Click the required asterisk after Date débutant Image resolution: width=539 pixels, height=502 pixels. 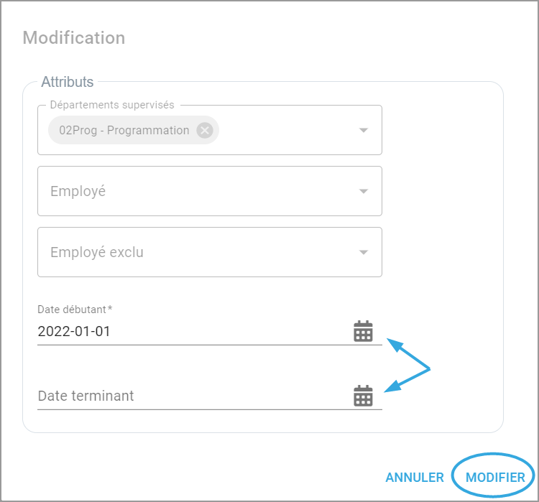(110, 309)
